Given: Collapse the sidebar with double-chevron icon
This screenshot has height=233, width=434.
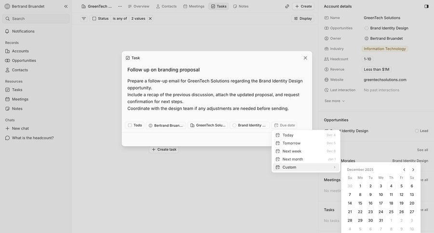Looking at the screenshot, I should (66, 6).
